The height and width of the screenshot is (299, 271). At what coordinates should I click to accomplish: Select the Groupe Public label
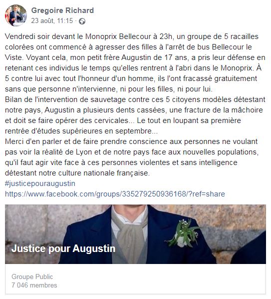(x=32, y=276)
